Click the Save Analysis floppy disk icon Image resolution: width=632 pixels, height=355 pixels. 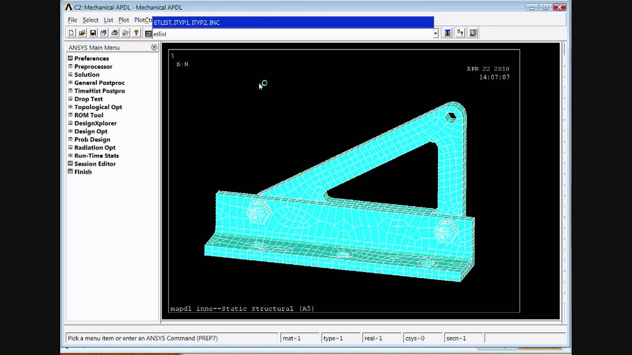point(93,33)
